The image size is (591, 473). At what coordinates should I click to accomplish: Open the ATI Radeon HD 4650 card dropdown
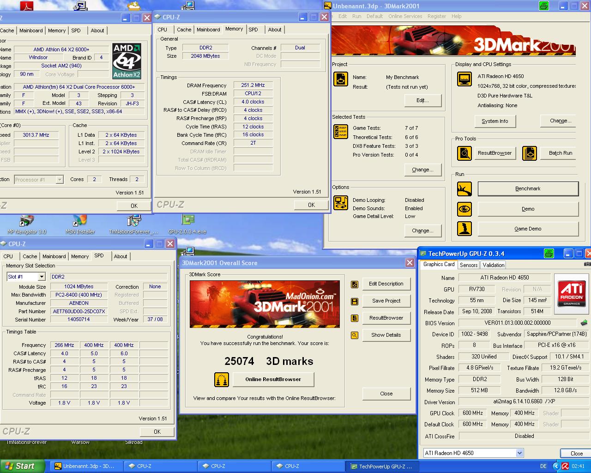pos(519,453)
